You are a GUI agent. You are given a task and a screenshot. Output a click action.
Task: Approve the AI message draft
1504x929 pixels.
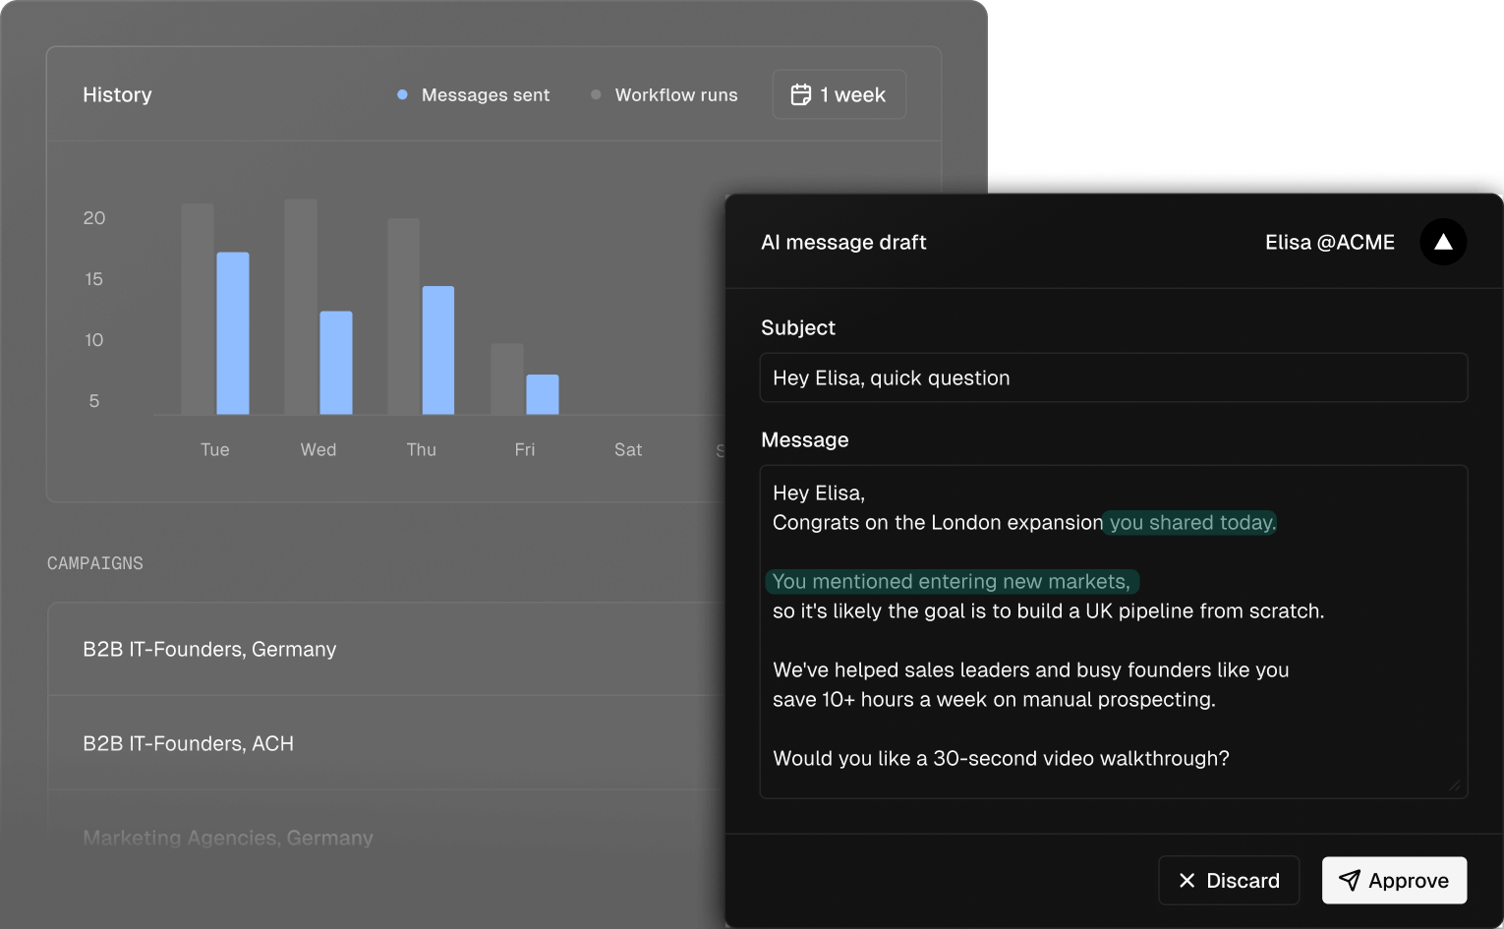click(1394, 881)
